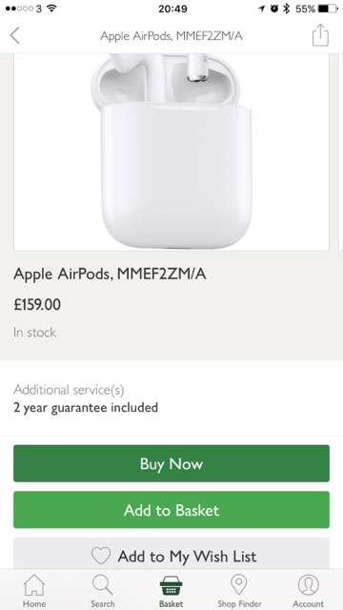
Task: Tap the Additional service(s) section
Action: (171, 398)
